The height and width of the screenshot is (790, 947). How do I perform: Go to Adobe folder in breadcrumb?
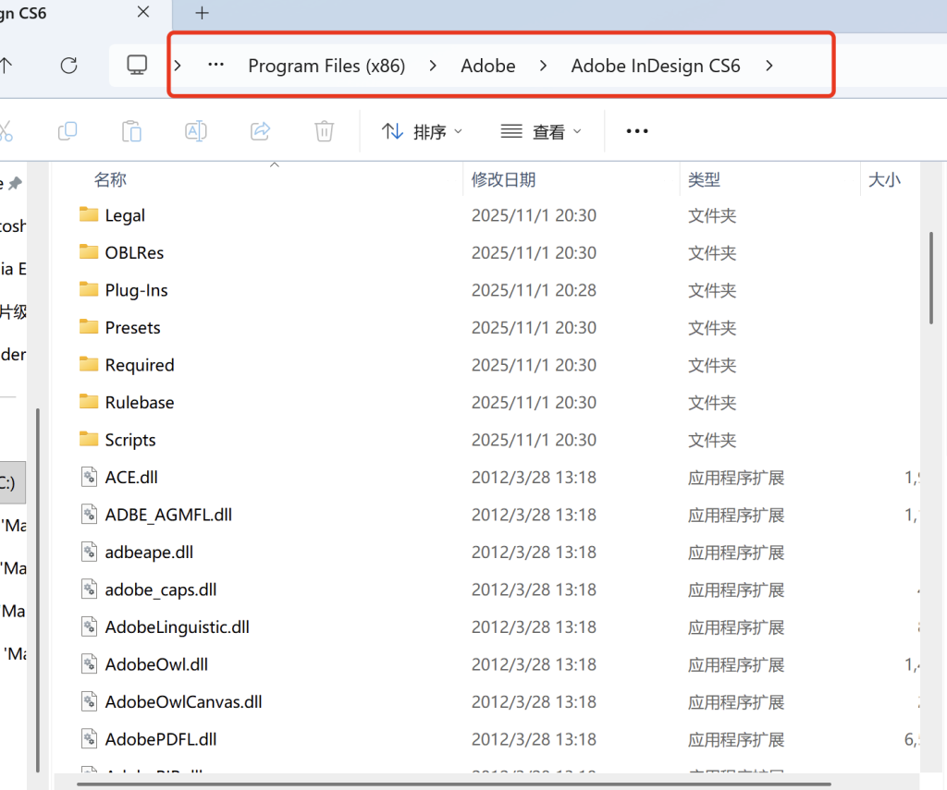488,66
